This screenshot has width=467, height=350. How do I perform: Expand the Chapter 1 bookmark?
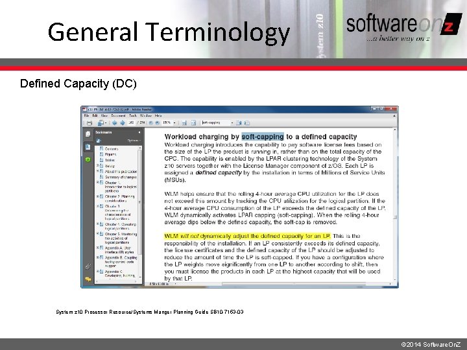(x=97, y=182)
